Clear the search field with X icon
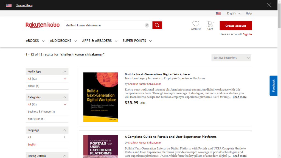This screenshot has height=158, width=281. (147, 25)
